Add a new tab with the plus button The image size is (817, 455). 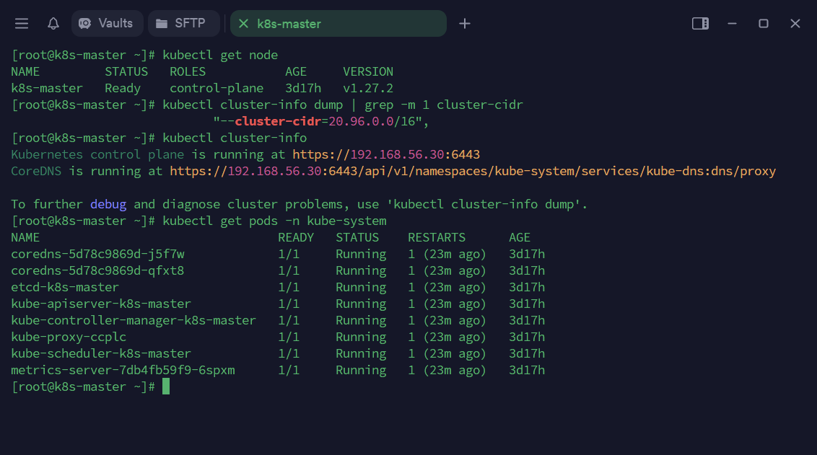coord(465,24)
